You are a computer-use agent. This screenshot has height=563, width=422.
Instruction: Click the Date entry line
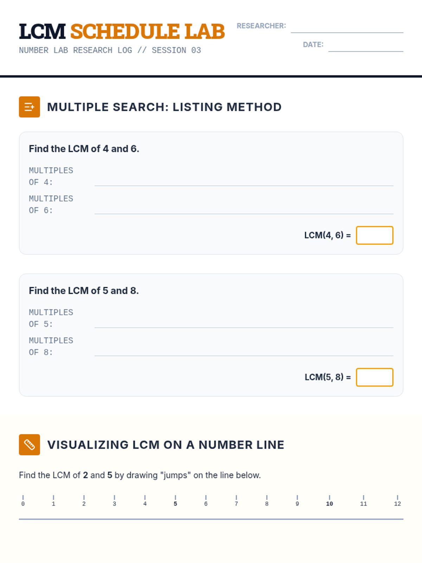click(x=366, y=47)
